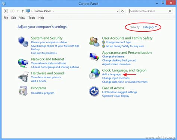Viewport: 177px width, 140px height.
Task: Click the title bar Control Panel icon
Action: (x=4, y=4)
